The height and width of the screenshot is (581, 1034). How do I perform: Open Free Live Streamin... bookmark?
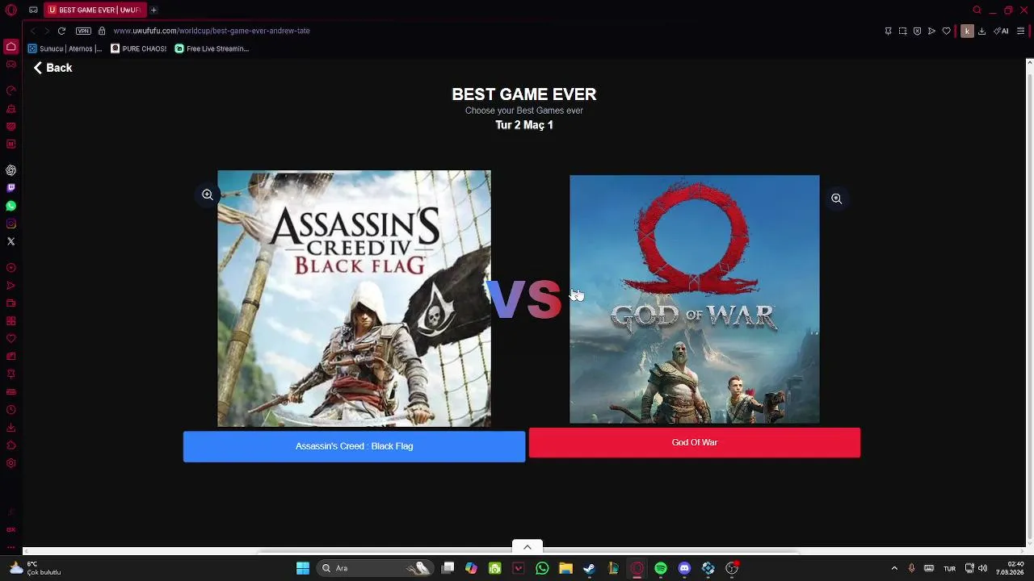pyautogui.click(x=212, y=48)
